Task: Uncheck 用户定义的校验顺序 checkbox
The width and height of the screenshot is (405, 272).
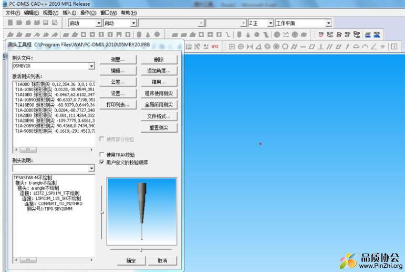Action: [102, 162]
